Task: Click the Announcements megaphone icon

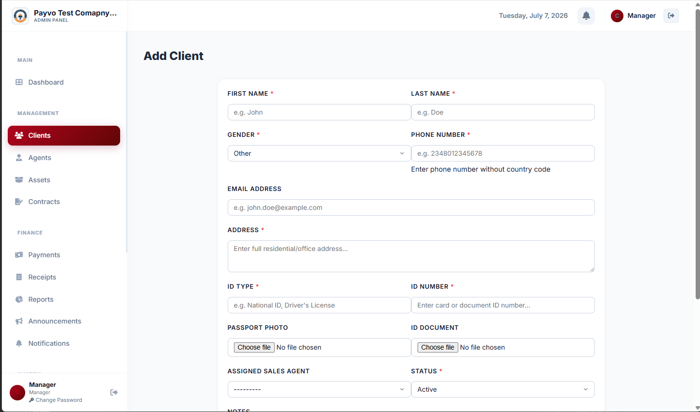Action: tap(19, 321)
